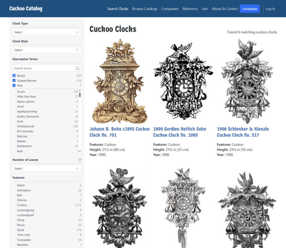Check the Art nouveau checkbox

coord(14,131)
